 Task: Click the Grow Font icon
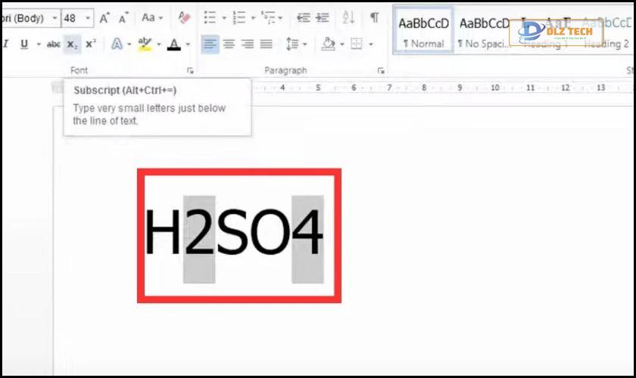(104, 18)
